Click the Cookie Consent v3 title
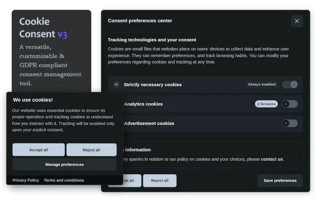 coord(43,28)
